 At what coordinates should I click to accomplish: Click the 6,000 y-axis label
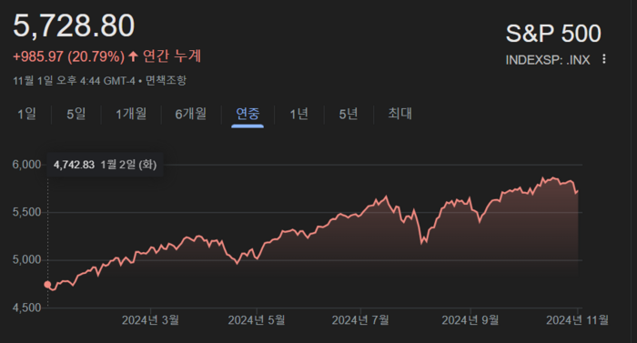coord(26,165)
